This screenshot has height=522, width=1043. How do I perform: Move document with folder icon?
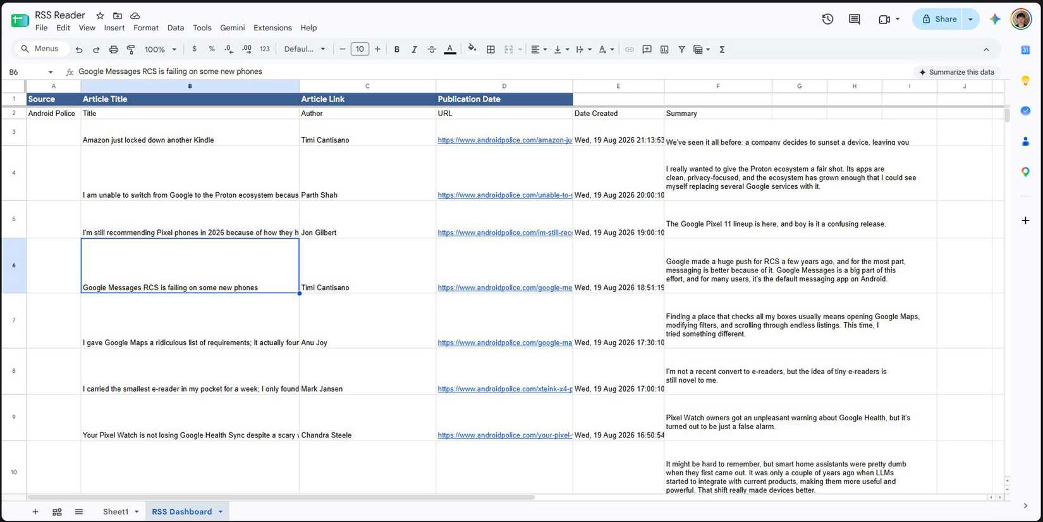tap(118, 15)
